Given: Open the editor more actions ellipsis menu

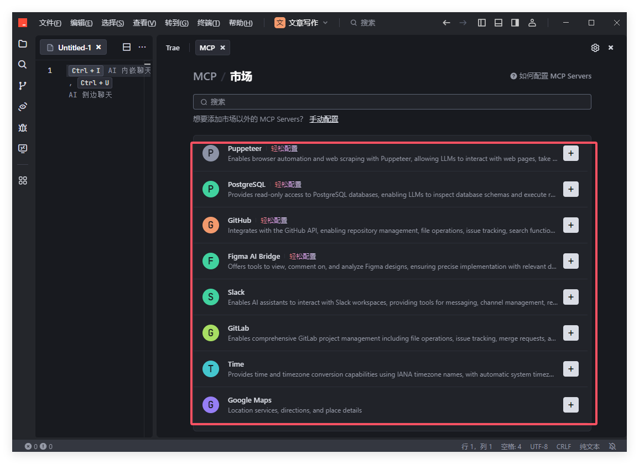Looking at the screenshot, I should (x=142, y=48).
